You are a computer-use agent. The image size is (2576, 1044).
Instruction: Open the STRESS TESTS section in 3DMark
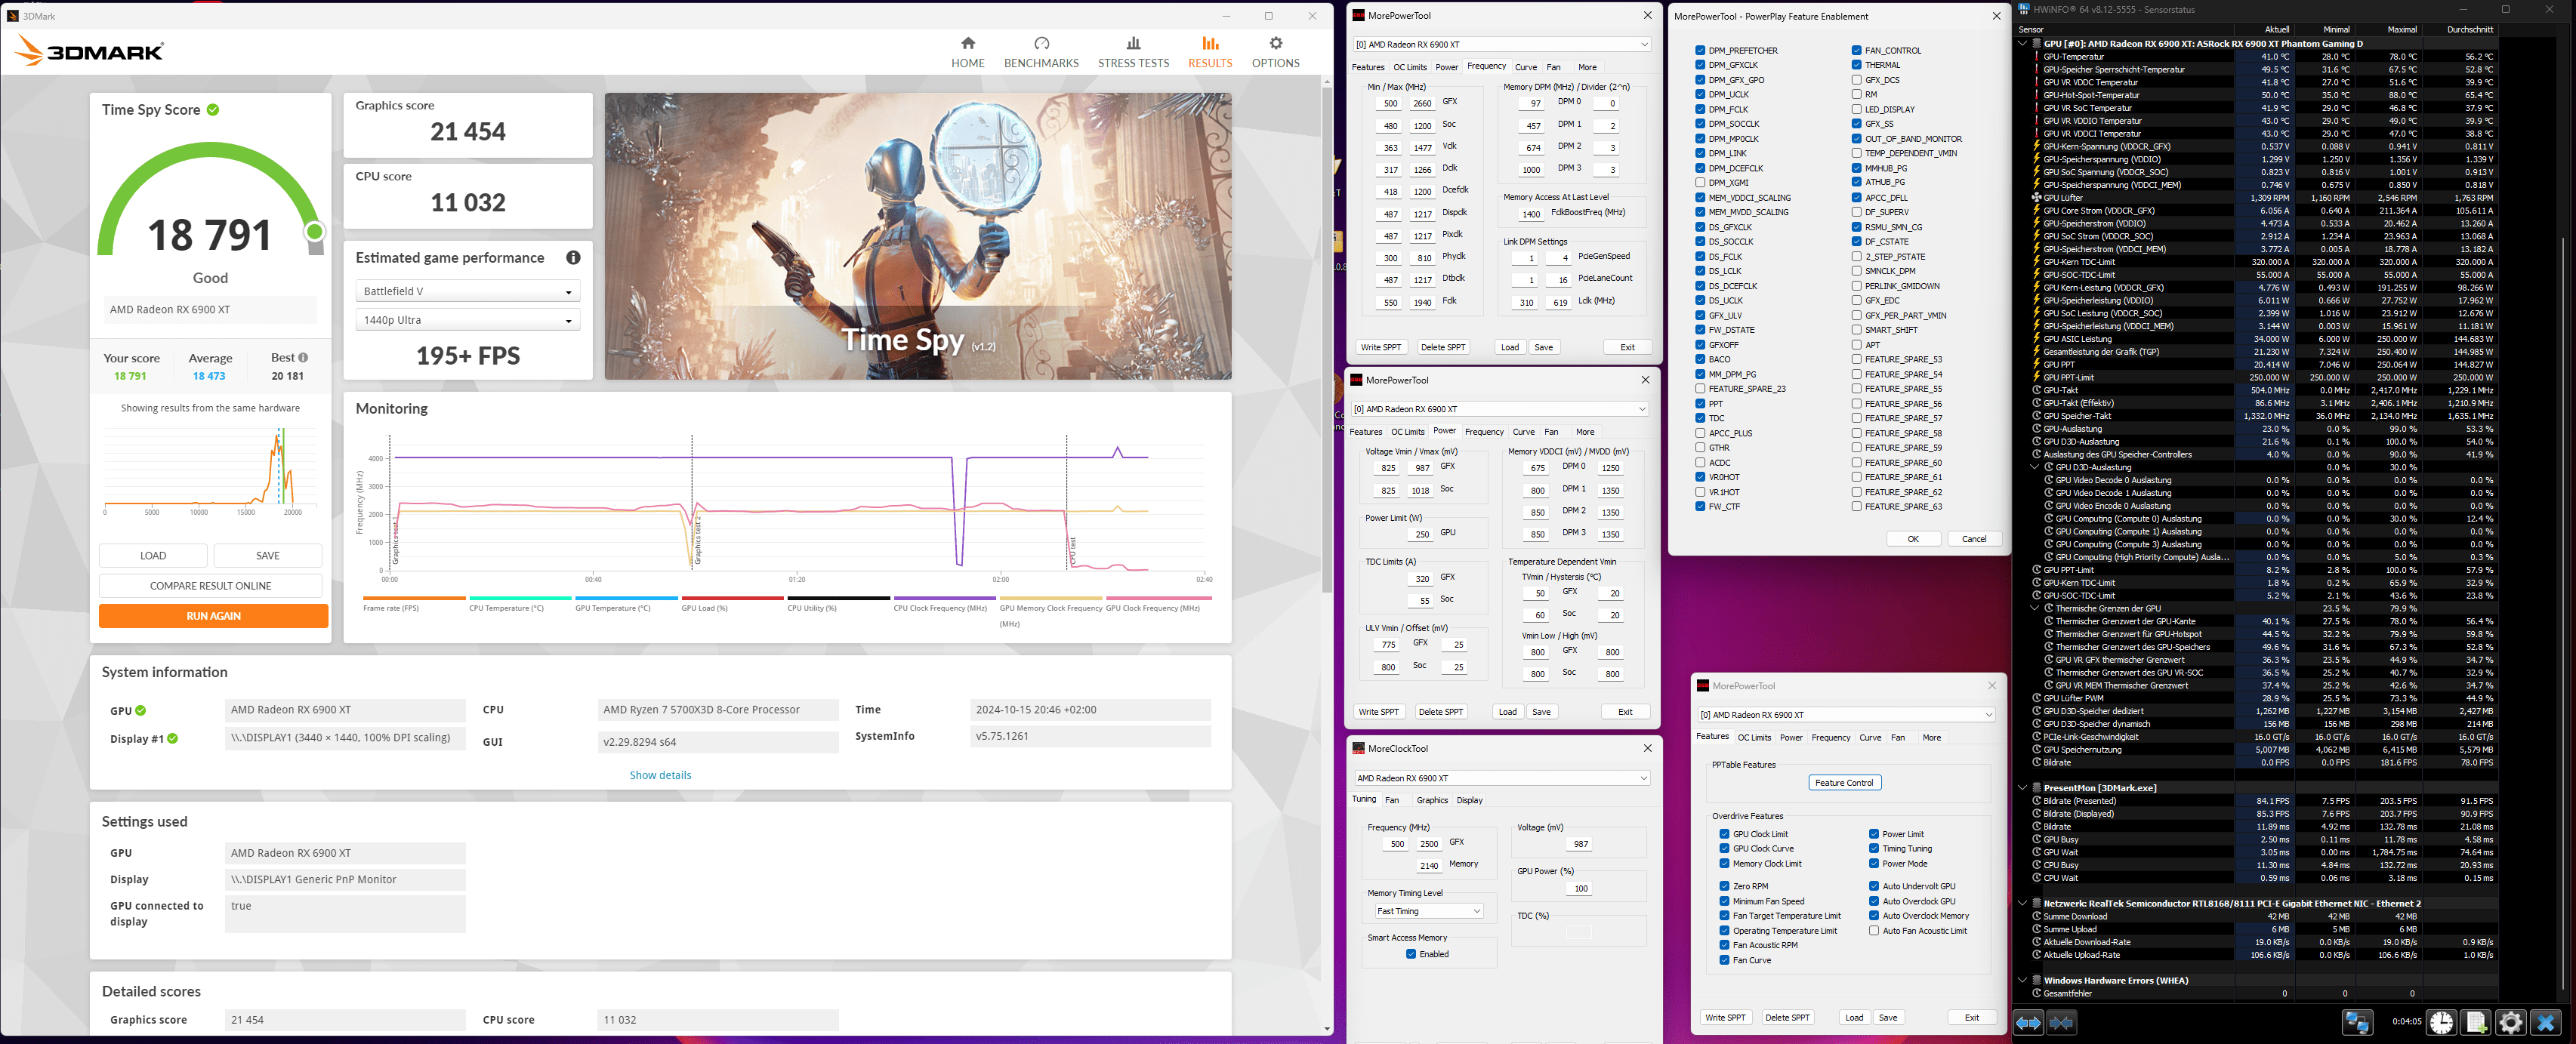point(1133,52)
